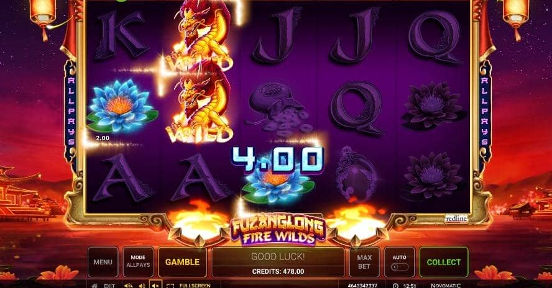Select the low volume speaker icon
Image resolution: width=552 pixels, height=288 pixels.
(x=142, y=286)
